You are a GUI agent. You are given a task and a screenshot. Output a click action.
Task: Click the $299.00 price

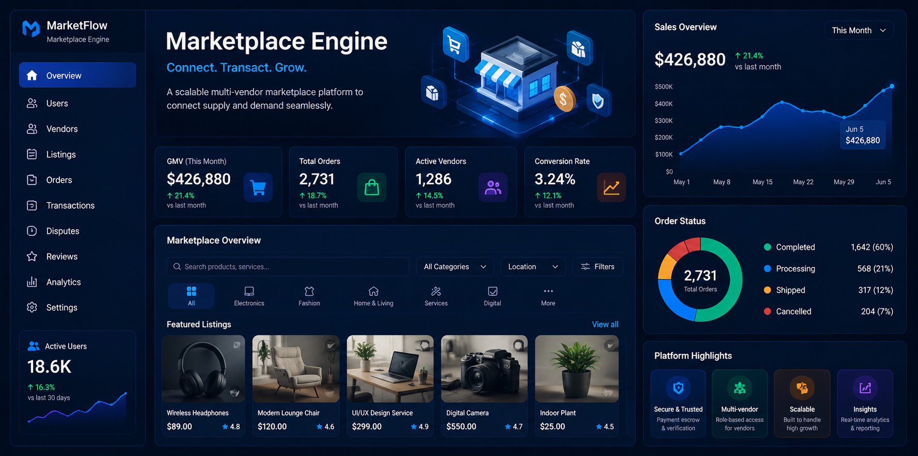pos(367,427)
